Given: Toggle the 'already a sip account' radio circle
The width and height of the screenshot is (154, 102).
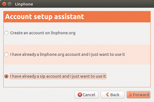Looking at the screenshot, I should [6, 76].
